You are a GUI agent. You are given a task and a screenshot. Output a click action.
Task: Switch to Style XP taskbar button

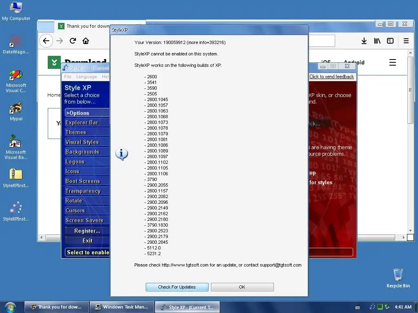(187, 307)
